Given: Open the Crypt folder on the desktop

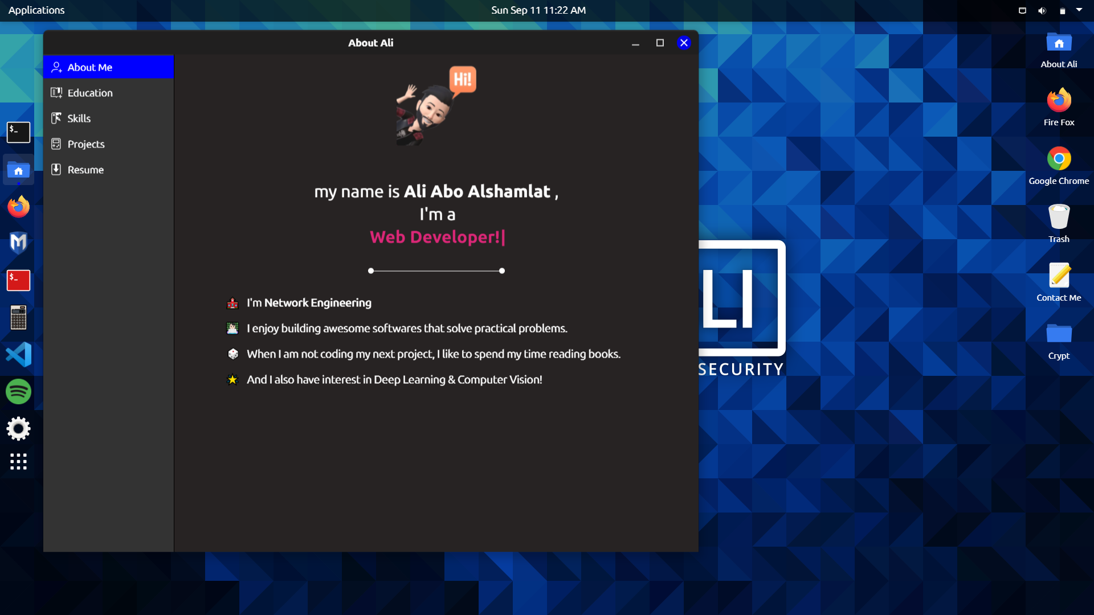Looking at the screenshot, I should pos(1059,333).
